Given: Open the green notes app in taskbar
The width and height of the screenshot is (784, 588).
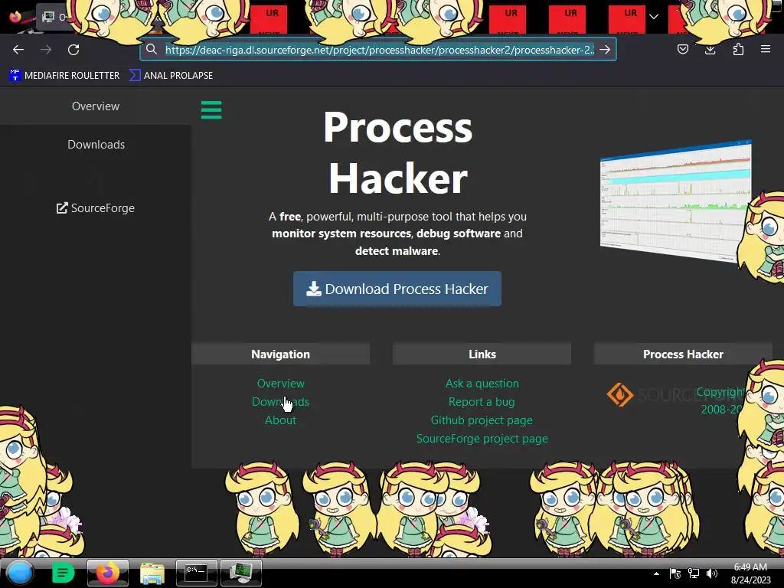Looking at the screenshot, I should (63, 573).
